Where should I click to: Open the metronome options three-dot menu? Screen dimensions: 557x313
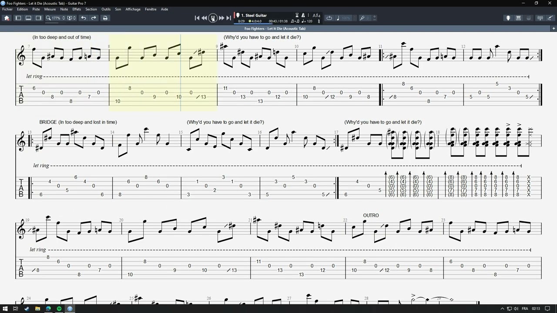pos(309,15)
